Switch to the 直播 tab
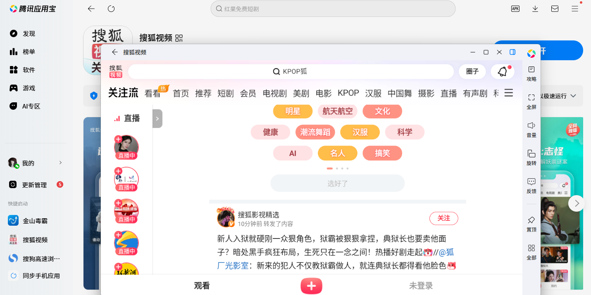Viewport: 591px width, 295px height. coord(449,93)
